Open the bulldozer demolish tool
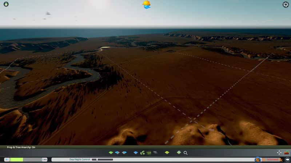291x163 pixels. [x=287, y=152]
